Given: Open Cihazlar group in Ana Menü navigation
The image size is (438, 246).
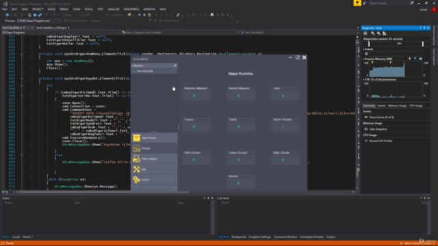Looking at the screenshot, I should [x=154, y=148].
